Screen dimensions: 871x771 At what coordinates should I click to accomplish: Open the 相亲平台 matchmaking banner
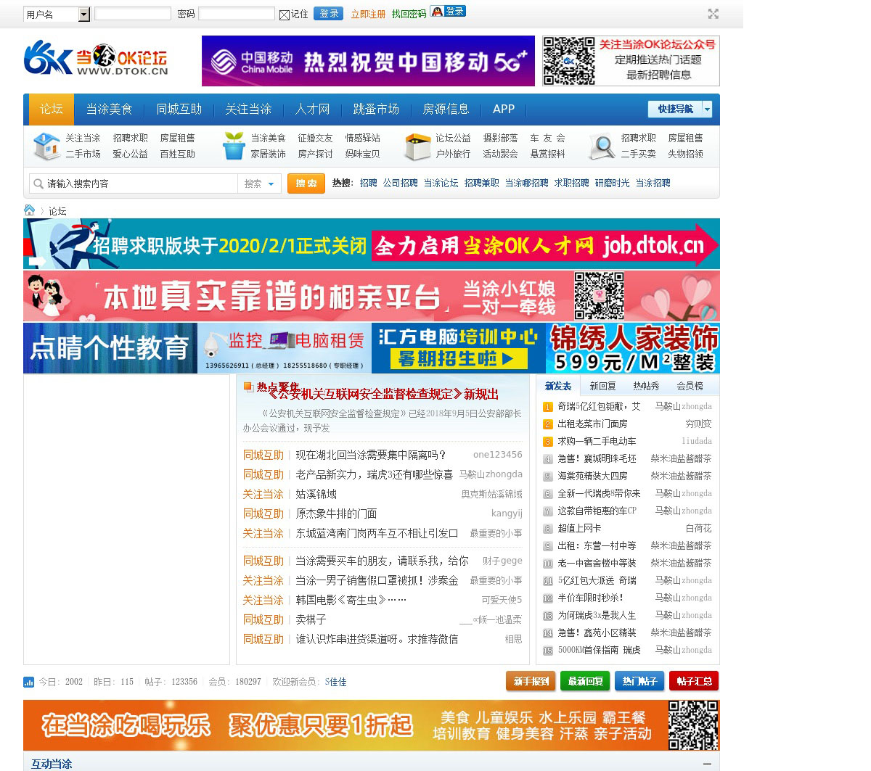(372, 296)
